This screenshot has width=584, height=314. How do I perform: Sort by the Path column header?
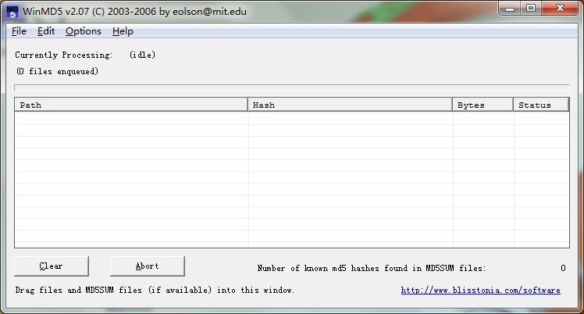click(x=130, y=105)
